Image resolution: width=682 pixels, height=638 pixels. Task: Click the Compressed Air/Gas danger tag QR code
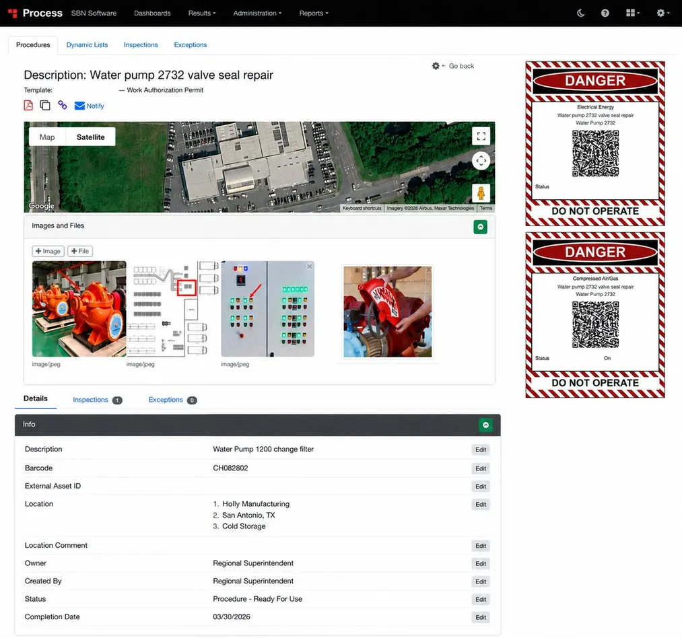tap(595, 324)
